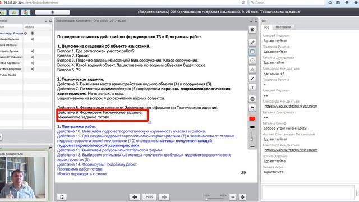This screenshot has height=202, width=359.
Task: Minimize the users list panel
Action: (46, 21)
